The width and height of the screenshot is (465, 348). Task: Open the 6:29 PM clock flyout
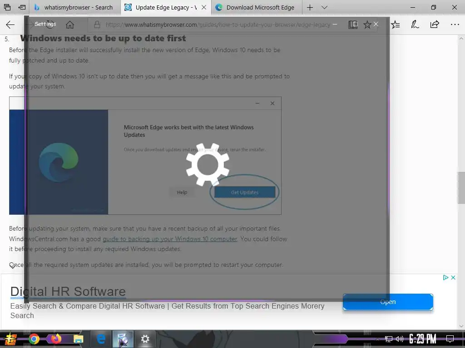pyautogui.click(x=422, y=339)
